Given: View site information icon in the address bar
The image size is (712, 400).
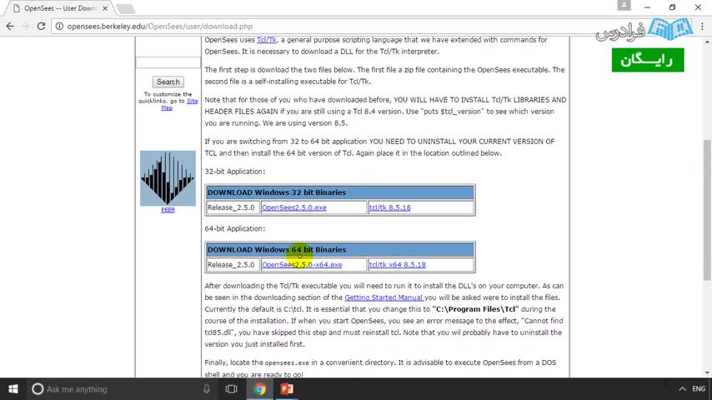Looking at the screenshot, I should pos(59,27).
